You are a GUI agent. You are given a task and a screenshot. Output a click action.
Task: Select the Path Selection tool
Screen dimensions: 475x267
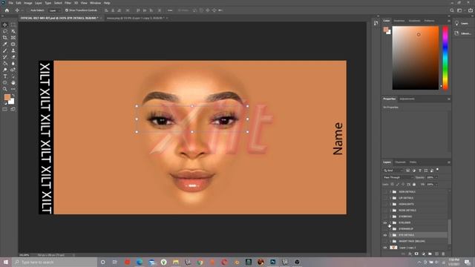pyautogui.click(x=13, y=76)
